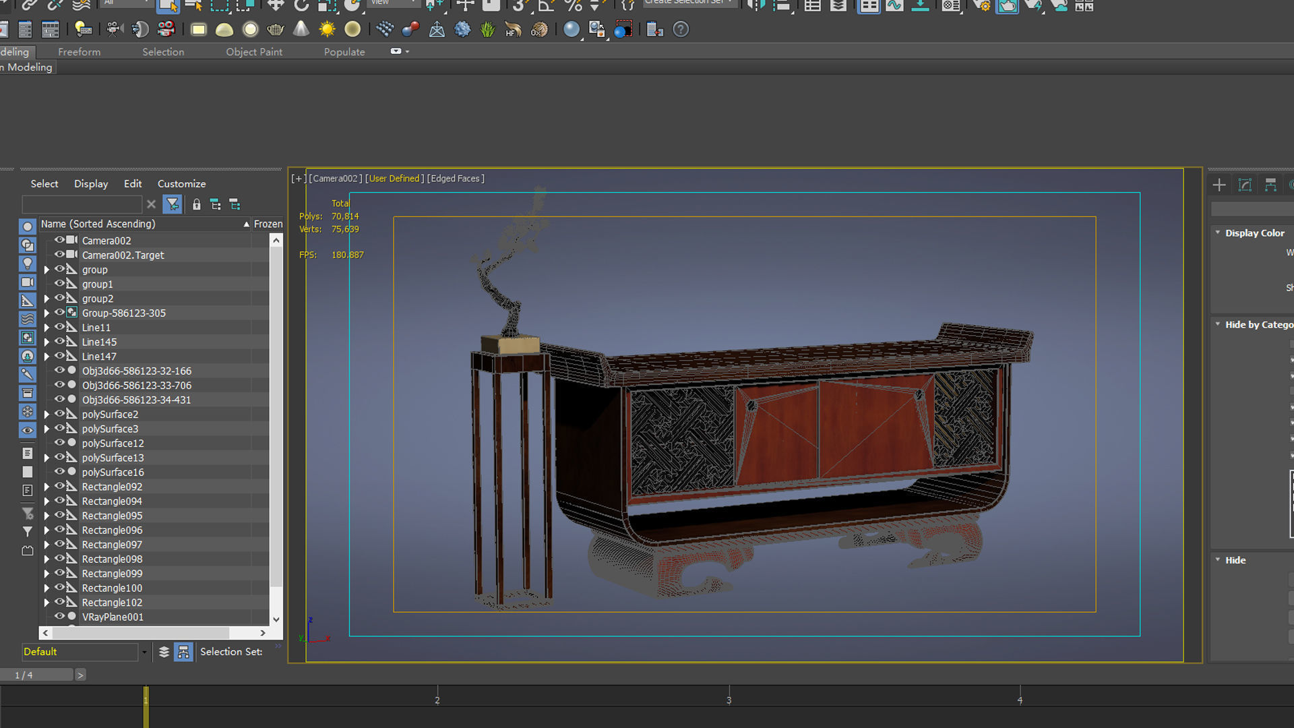This screenshot has height=728, width=1294.
Task: Click the Select and Move tool
Action: pyautogui.click(x=276, y=6)
